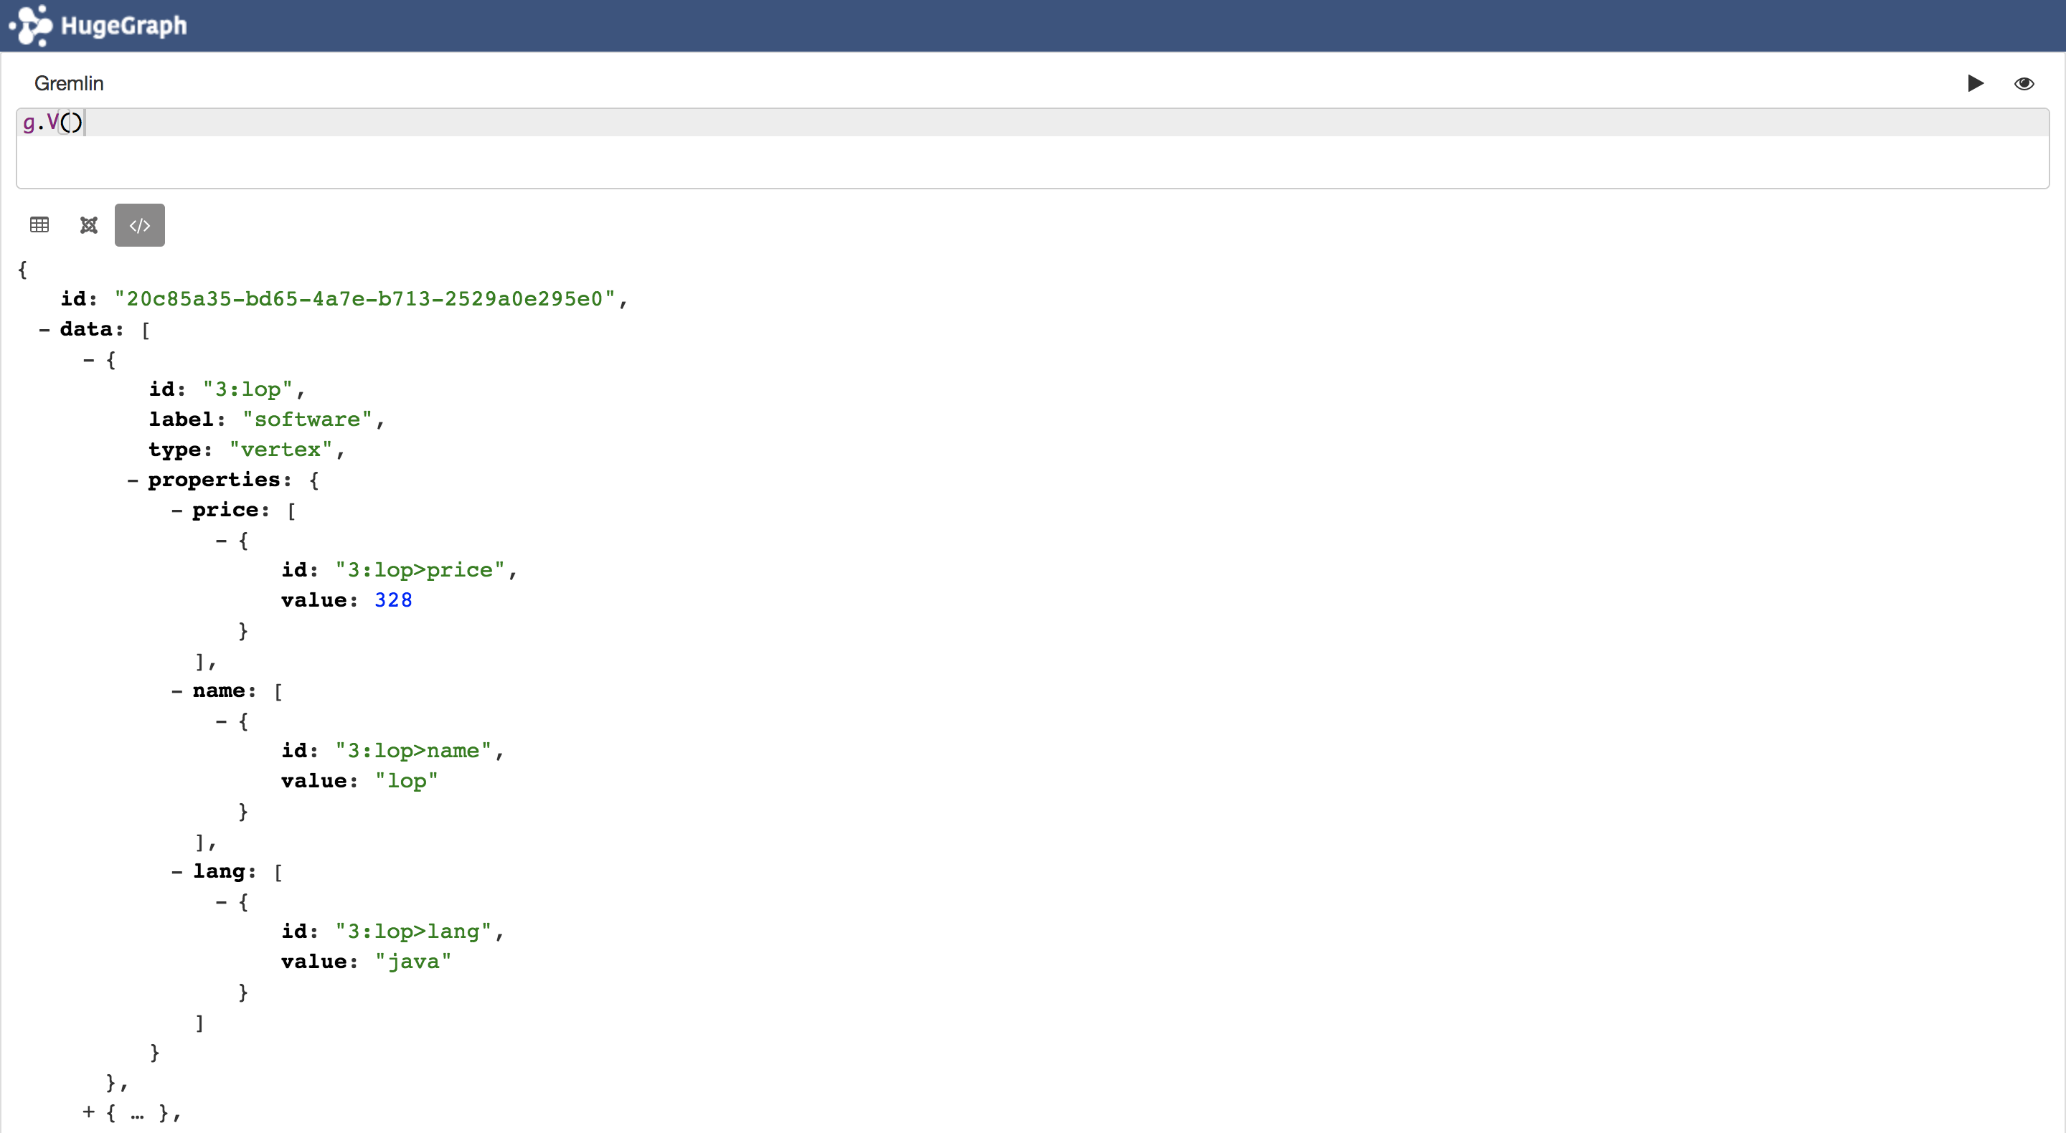This screenshot has width=2066, height=1133.
Task: Click the HugeGraph logo icon
Action: coord(30,26)
